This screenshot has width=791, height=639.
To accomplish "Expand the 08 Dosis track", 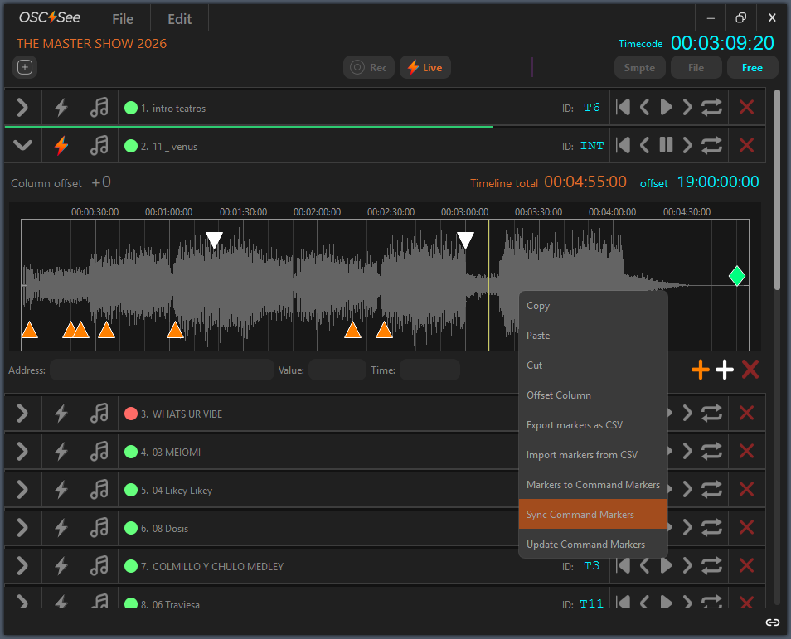I will [22, 528].
